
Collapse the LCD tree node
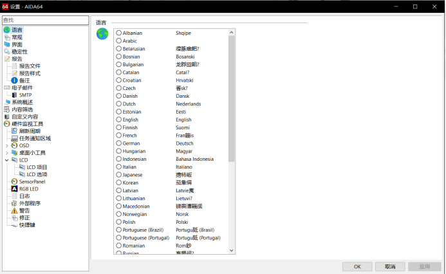click(7, 160)
